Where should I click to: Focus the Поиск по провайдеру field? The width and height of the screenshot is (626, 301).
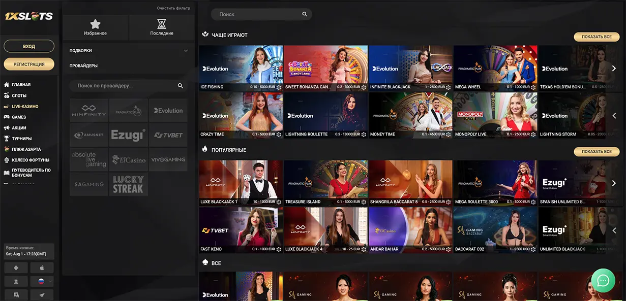pyautogui.click(x=128, y=86)
